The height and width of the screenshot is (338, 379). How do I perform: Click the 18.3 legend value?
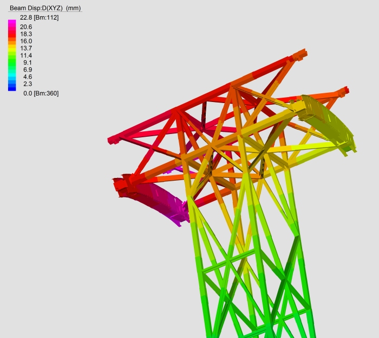26,34
